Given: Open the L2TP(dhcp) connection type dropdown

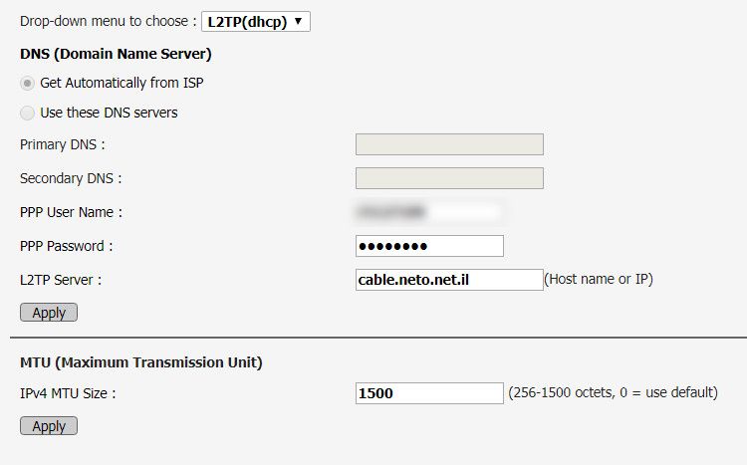Looking at the screenshot, I should click(x=255, y=21).
